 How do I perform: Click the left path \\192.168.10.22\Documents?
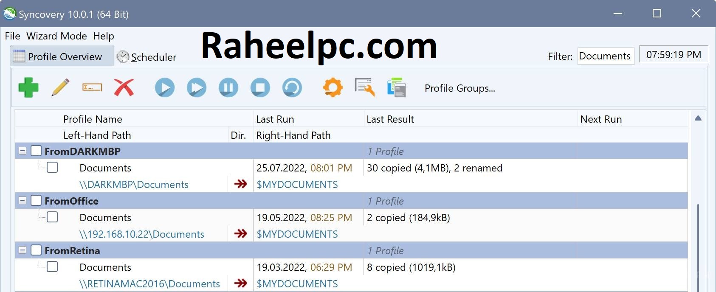click(x=142, y=234)
